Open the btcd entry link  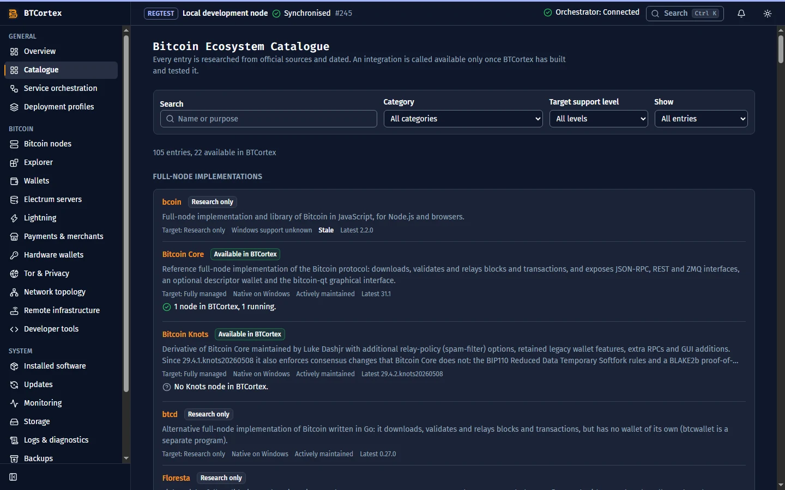coord(170,414)
